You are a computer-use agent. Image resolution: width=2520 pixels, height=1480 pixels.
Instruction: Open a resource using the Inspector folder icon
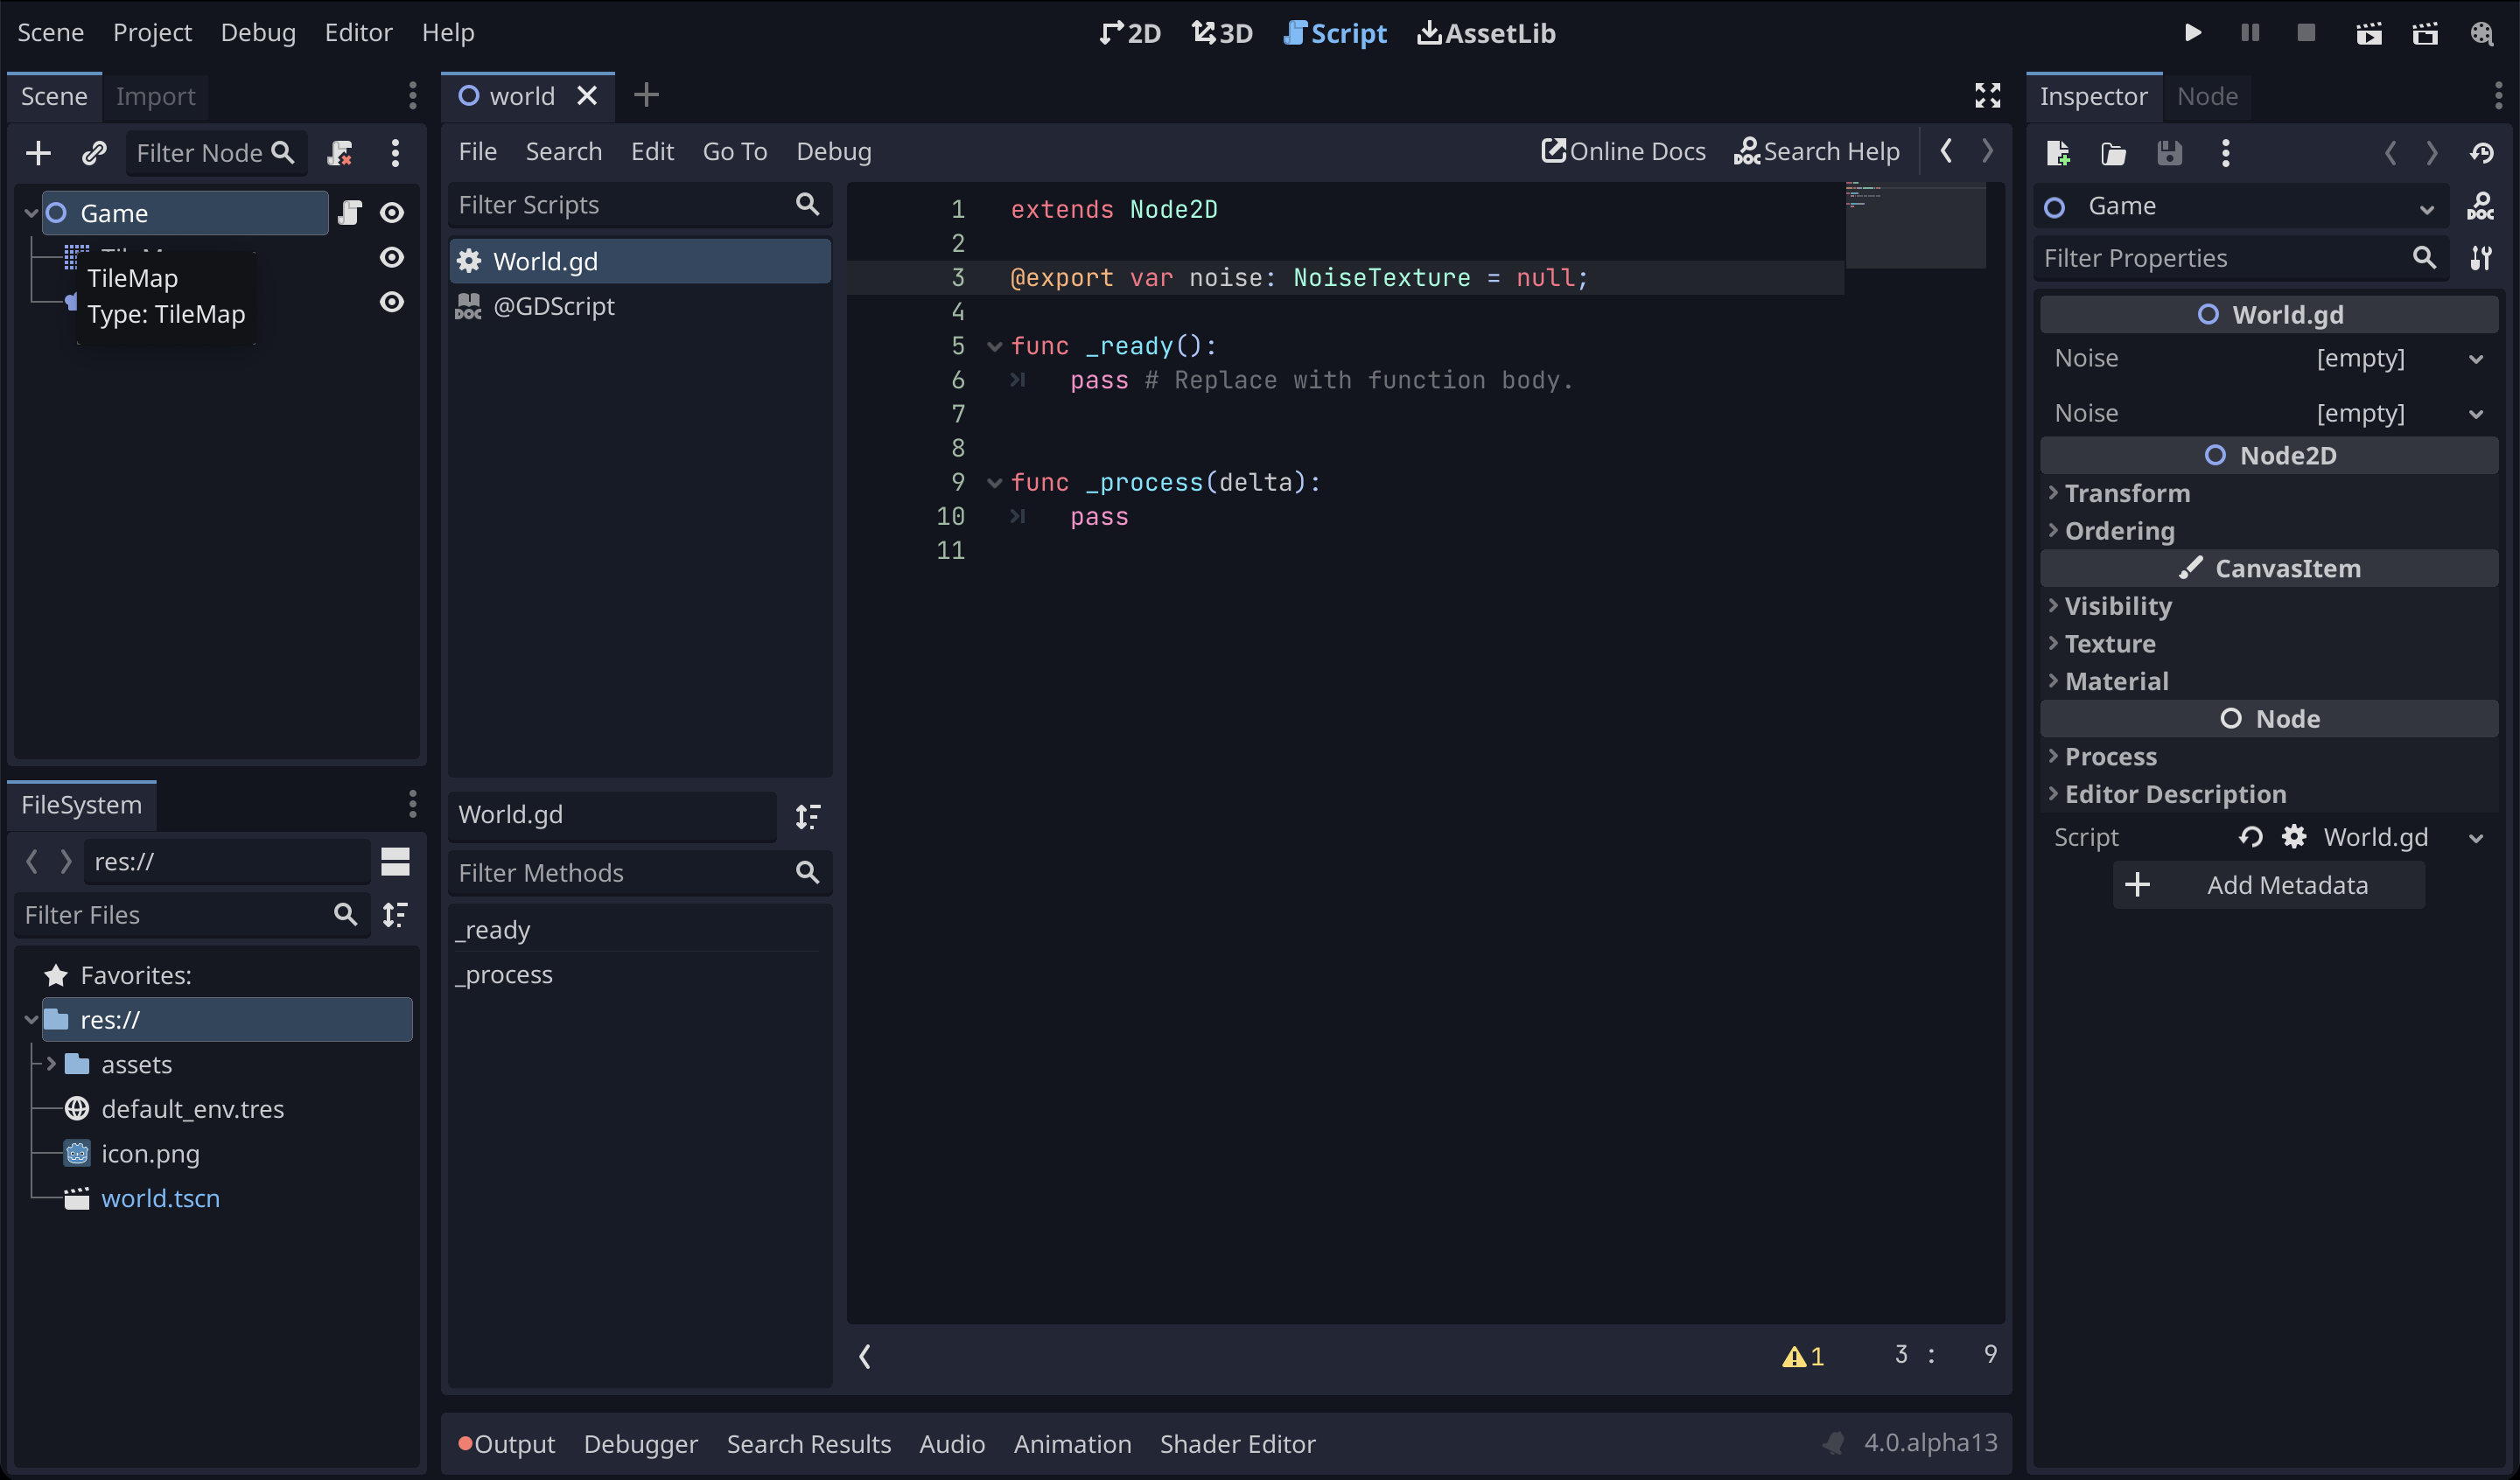click(2113, 153)
